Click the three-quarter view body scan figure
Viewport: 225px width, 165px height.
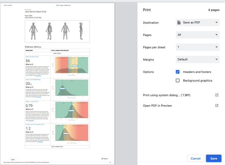[49, 31]
